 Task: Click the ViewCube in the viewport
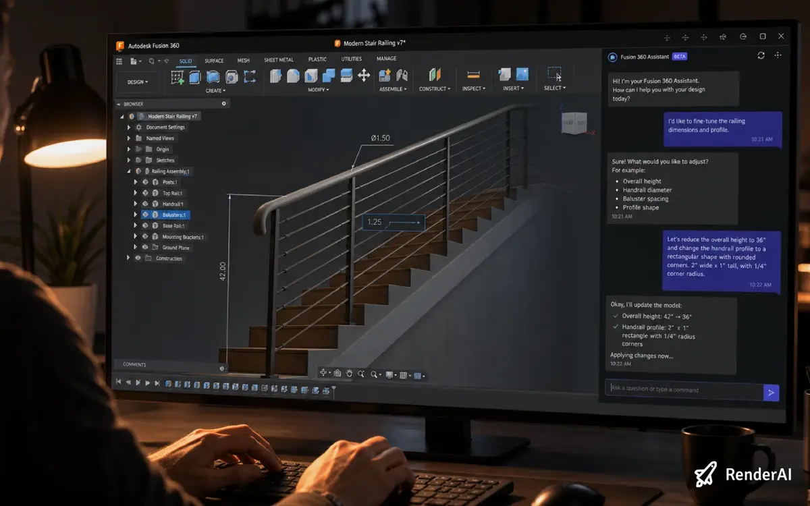click(x=574, y=123)
